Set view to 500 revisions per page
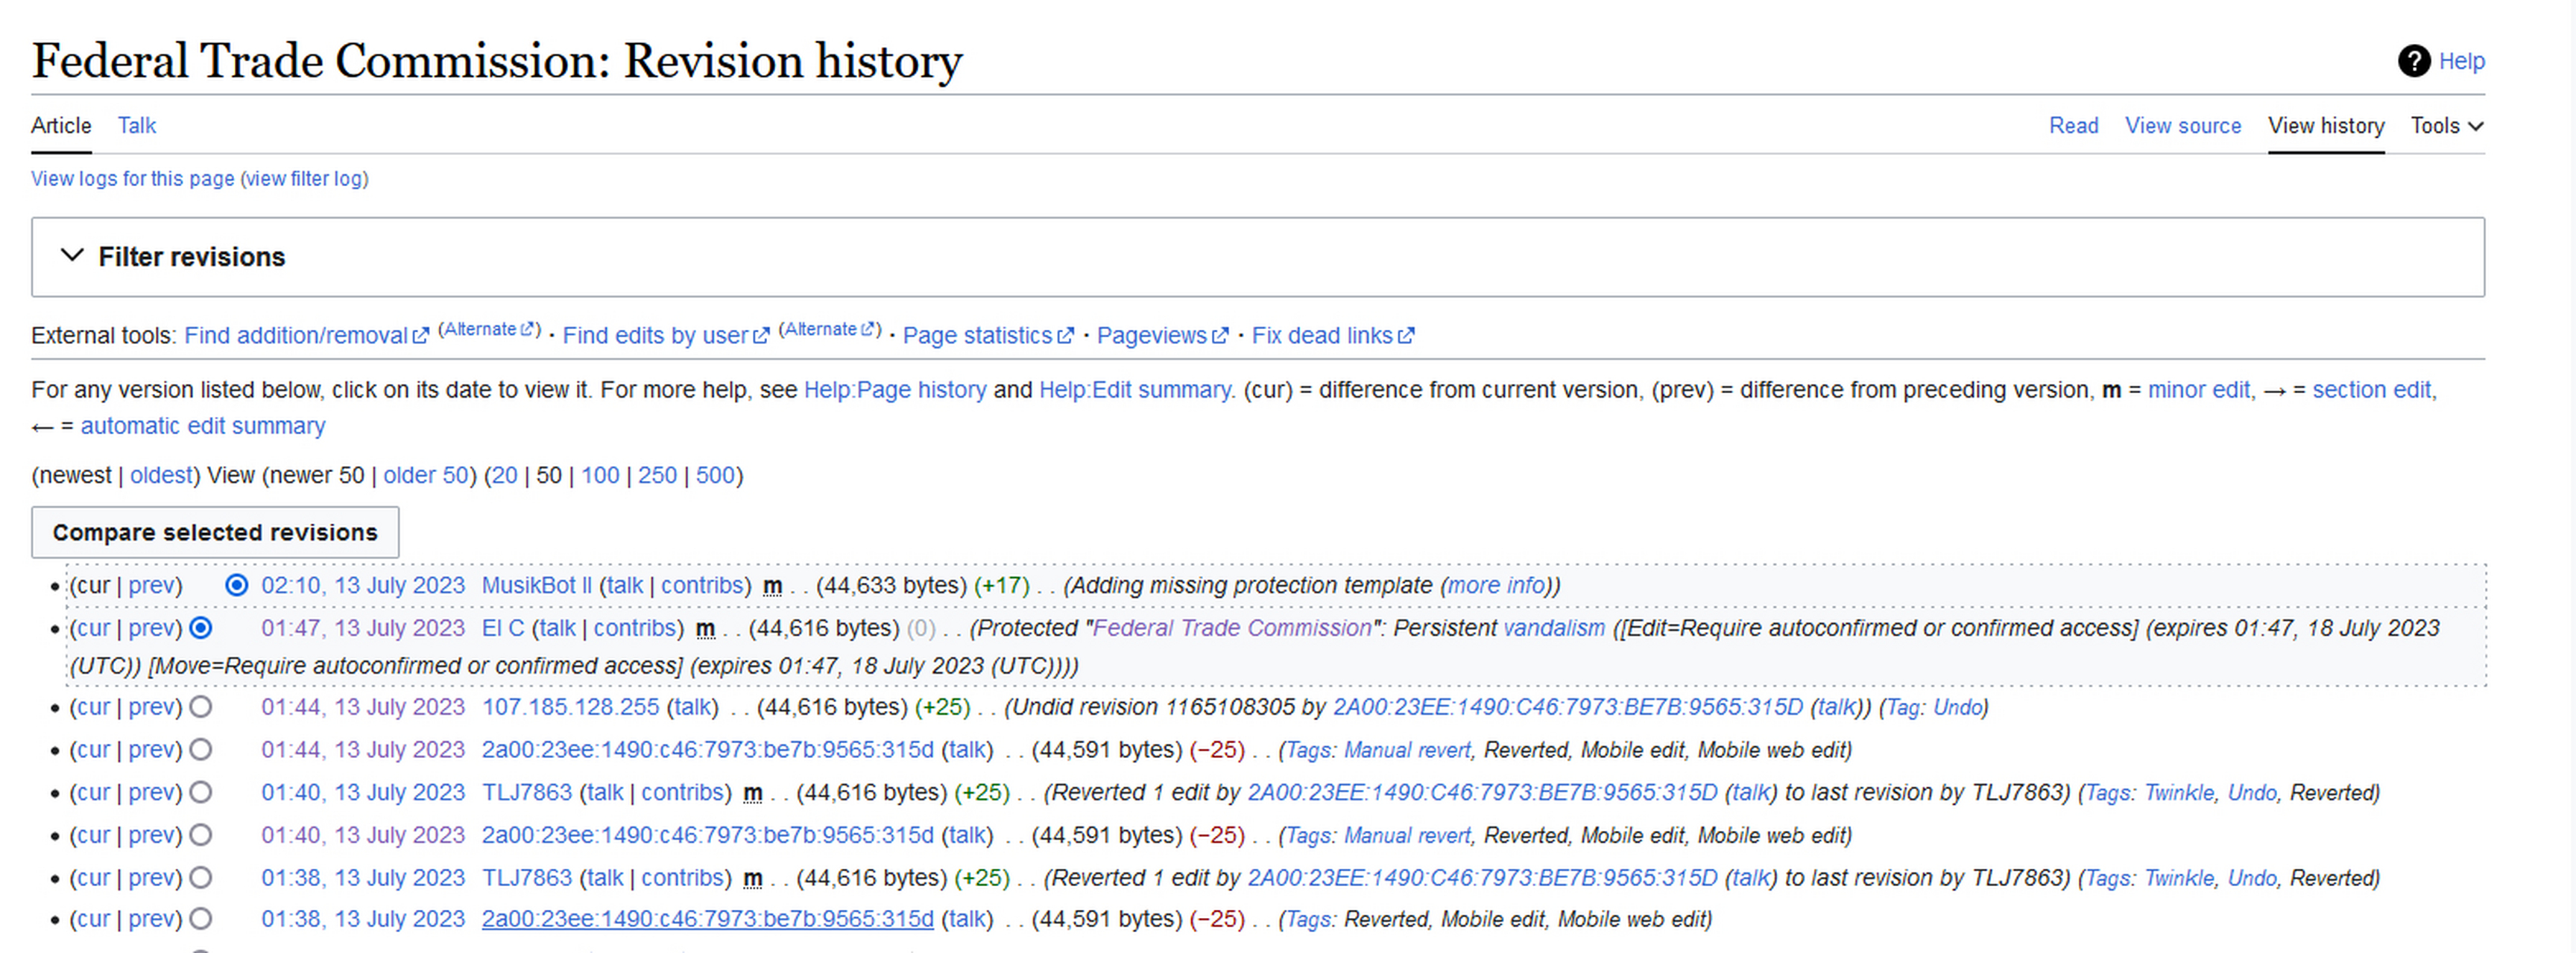 point(715,476)
